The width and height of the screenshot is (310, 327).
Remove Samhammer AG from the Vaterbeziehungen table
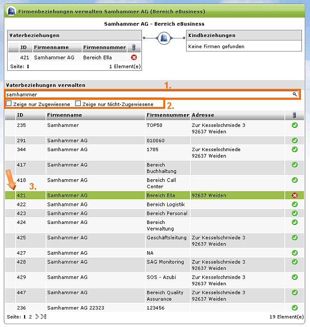pyautogui.click(x=134, y=58)
